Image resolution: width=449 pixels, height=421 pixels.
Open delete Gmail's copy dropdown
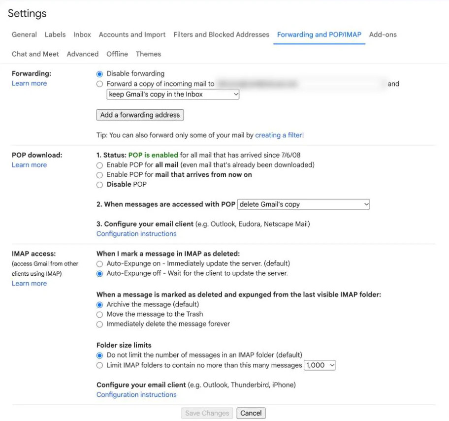click(304, 204)
